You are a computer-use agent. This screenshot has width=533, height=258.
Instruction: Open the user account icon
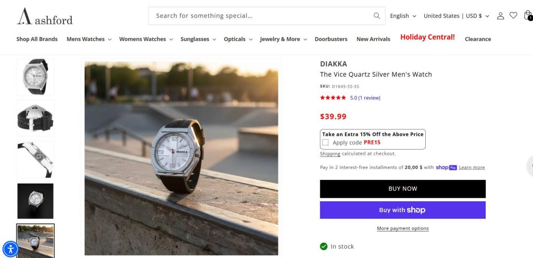tap(500, 16)
